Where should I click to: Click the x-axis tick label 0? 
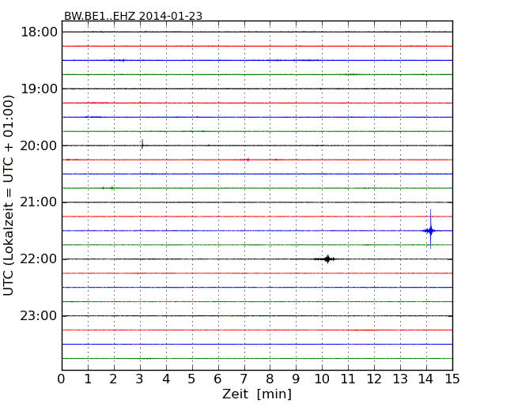[62, 379]
